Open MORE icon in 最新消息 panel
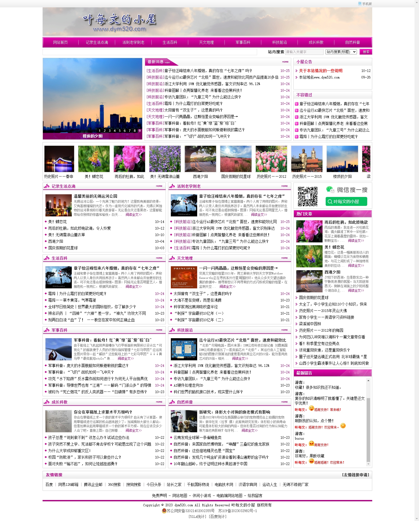 click(x=285, y=62)
